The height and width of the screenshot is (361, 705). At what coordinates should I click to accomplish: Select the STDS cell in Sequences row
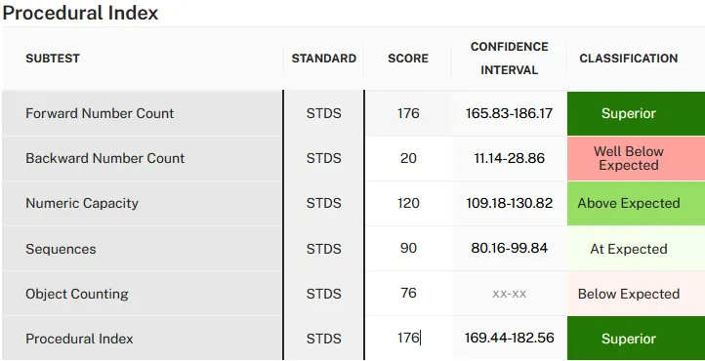pos(324,248)
